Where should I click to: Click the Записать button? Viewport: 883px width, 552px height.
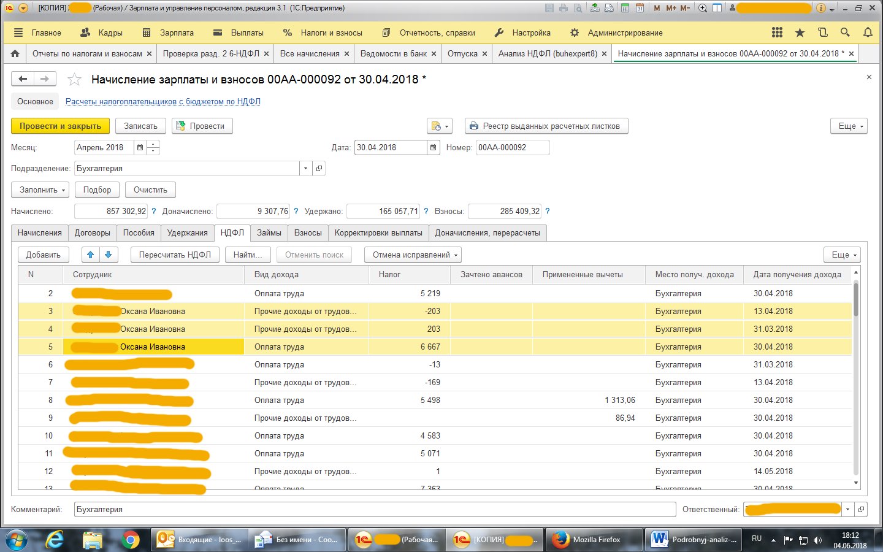coord(140,126)
